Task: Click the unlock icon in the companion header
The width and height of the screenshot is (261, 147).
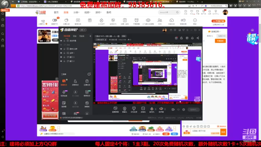Action: click(181, 38)
